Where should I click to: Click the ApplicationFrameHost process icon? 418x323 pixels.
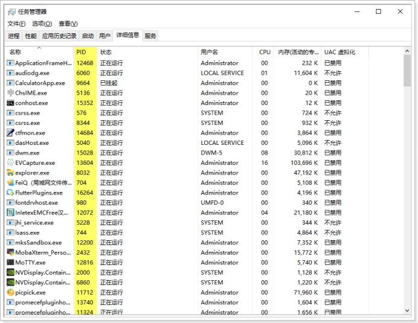(x=10, y=63)
